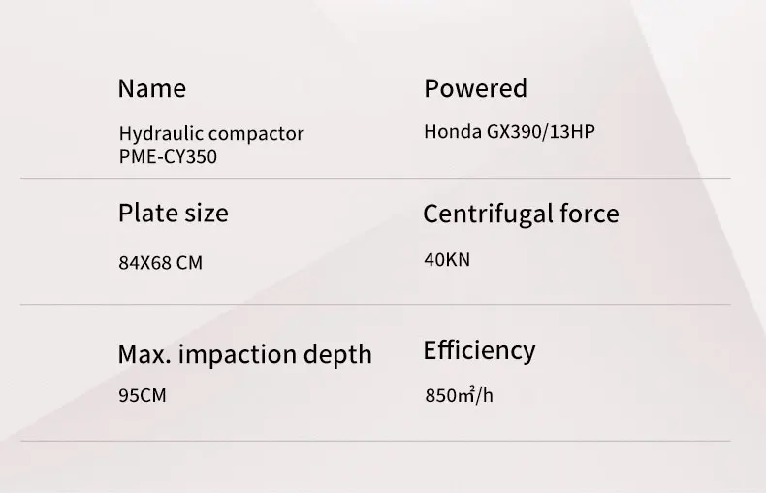Click the Max. impaction depth heading

tap(244, 354)
